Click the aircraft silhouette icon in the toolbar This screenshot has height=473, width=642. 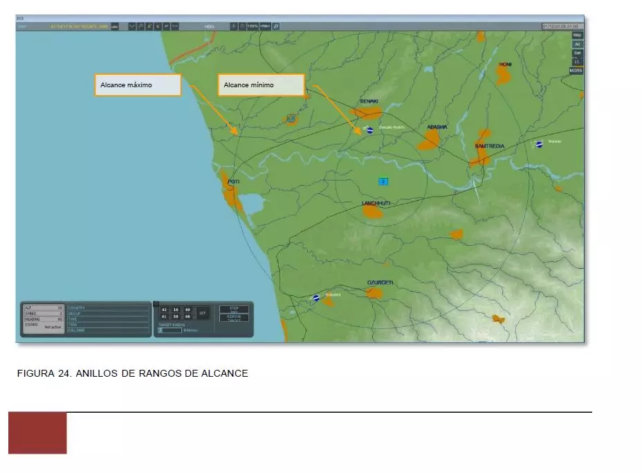coord(115,26)
